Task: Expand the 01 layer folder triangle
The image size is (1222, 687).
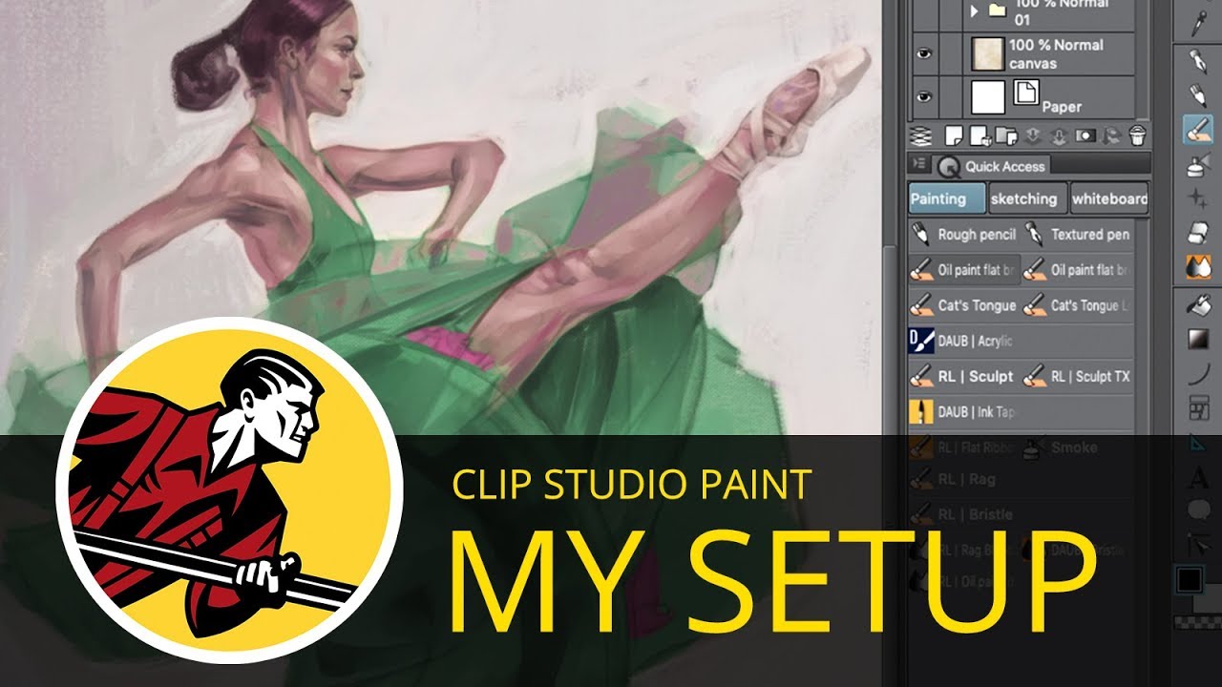Action: [975, 11]
